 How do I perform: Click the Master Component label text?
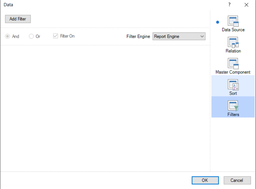[233, 72]
